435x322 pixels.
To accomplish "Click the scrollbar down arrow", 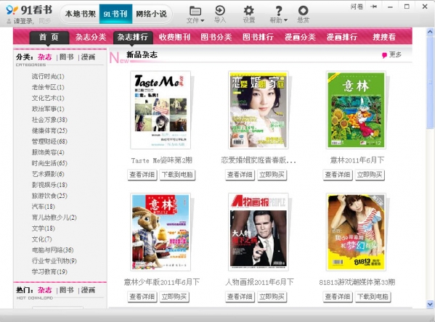I will point(430,304).
